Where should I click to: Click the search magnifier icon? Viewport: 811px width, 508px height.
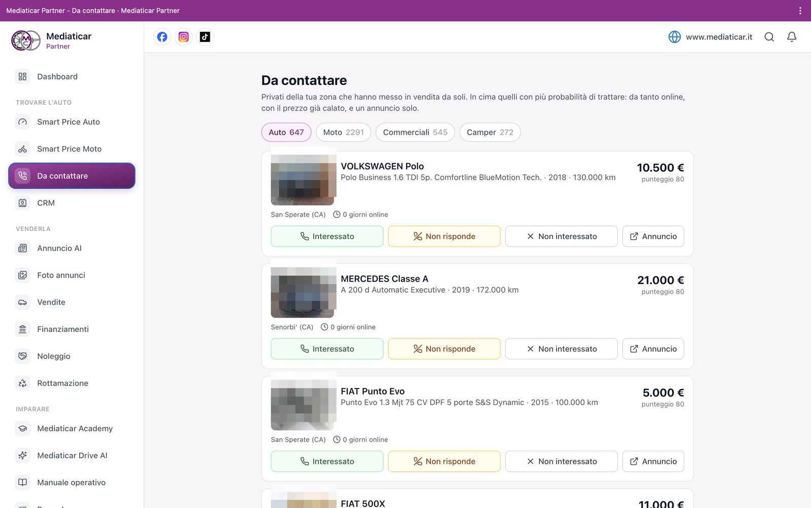[x=769, y=37]
